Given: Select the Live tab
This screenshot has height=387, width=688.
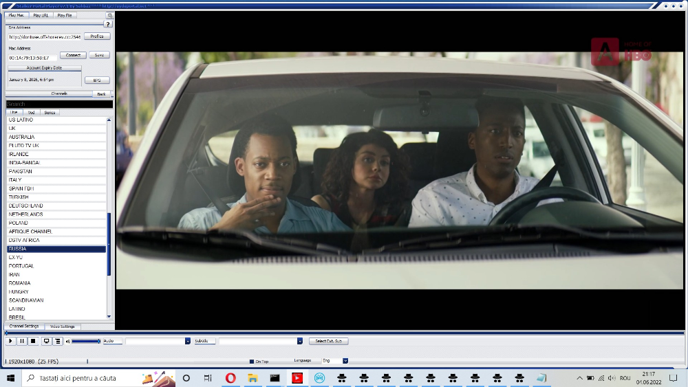Looking at the screenshot, I should (14, 113).
